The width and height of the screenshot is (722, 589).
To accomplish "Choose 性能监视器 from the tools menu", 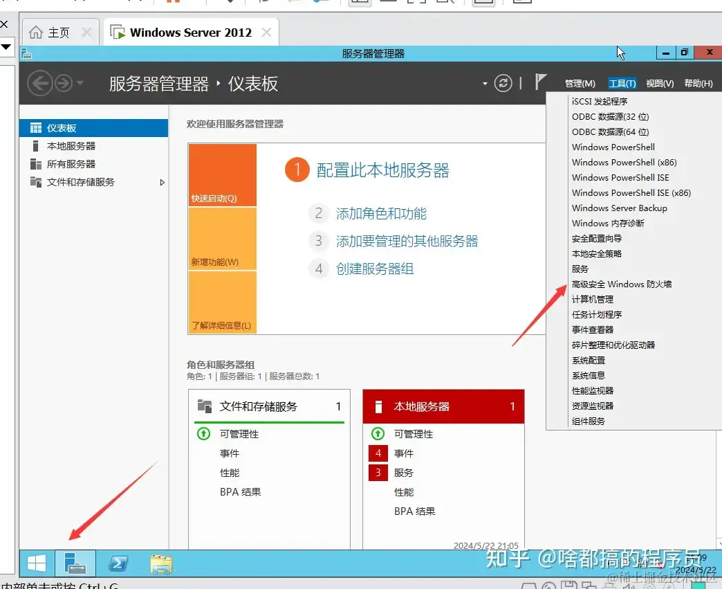I will (x=593, y=390).
